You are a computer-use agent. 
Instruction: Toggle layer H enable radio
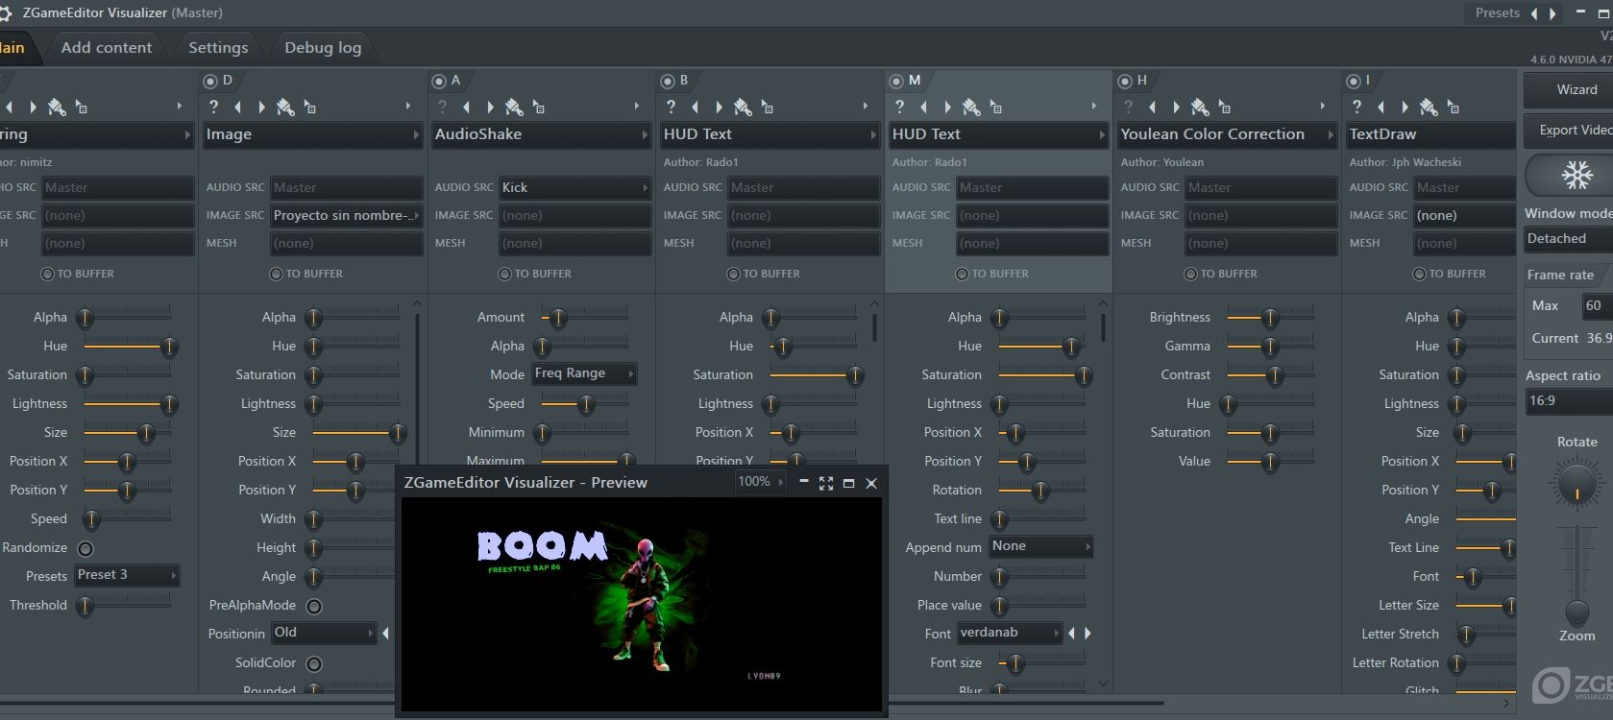click(x=1125, y=81)
